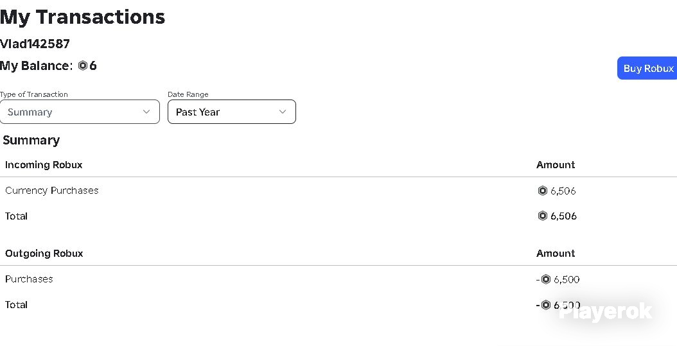Click the My Transactions page heading

(x=82, y=17)
